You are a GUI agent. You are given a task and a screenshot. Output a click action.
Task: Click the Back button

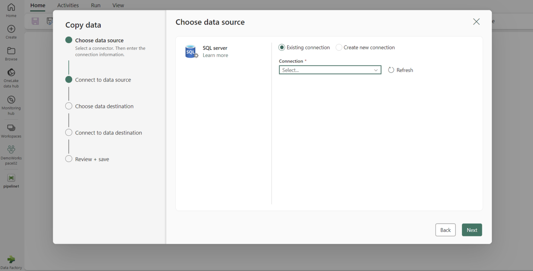pos(445,230)
